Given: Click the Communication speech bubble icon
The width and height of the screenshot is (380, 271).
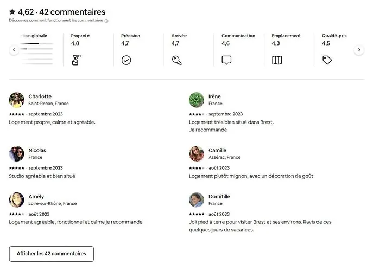Looking at the screenshot, I should point(226,60).
